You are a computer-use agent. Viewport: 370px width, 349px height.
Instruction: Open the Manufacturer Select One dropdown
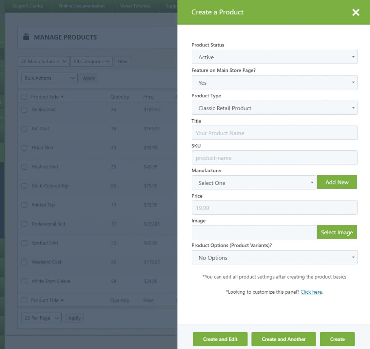(254, 183)
